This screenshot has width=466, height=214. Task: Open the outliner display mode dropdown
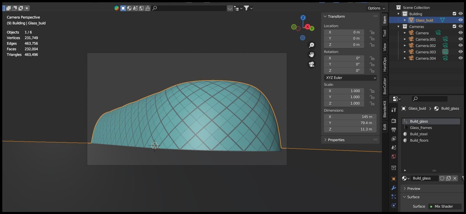point(238,8)
